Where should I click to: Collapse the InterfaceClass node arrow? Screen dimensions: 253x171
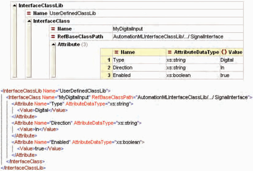point(29,21)
